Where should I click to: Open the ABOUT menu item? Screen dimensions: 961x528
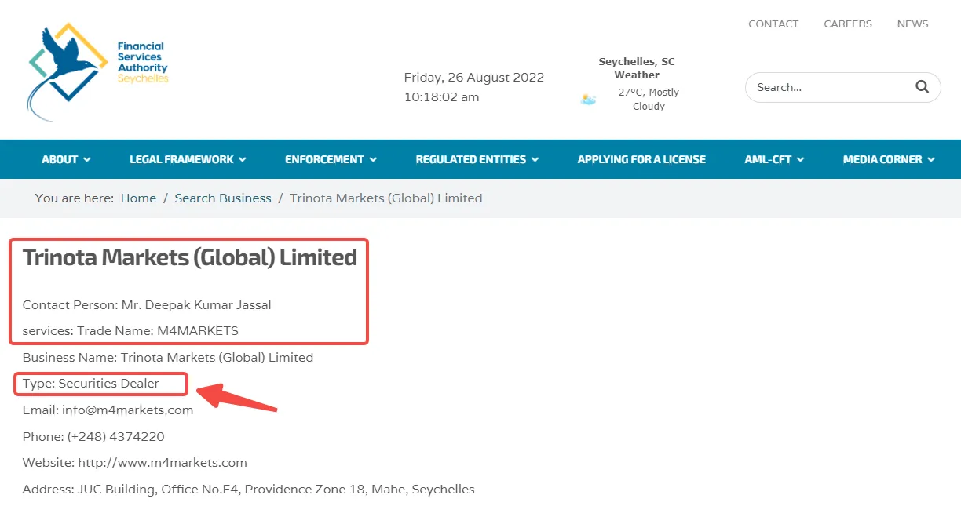[60, 159]
